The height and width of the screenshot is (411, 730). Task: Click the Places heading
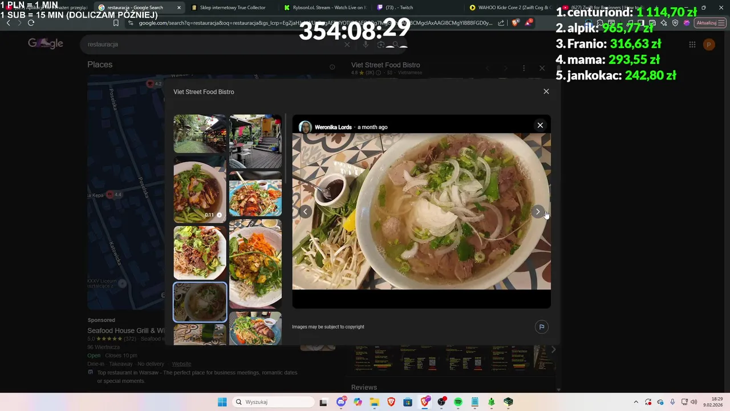click(x=100, y=65)
